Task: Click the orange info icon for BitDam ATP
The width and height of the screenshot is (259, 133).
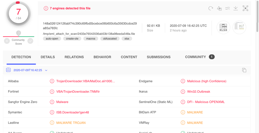Action: [183, 112]
